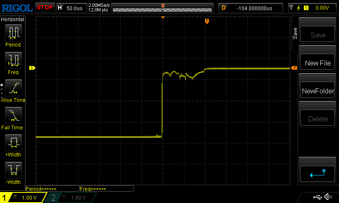Create a NewFolder entry

pos(318,91)
